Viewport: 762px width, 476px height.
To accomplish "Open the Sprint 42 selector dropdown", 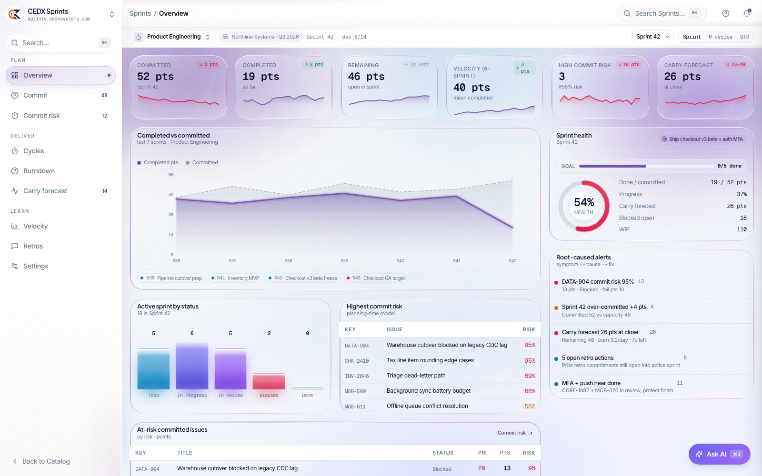I will [652, 37].
